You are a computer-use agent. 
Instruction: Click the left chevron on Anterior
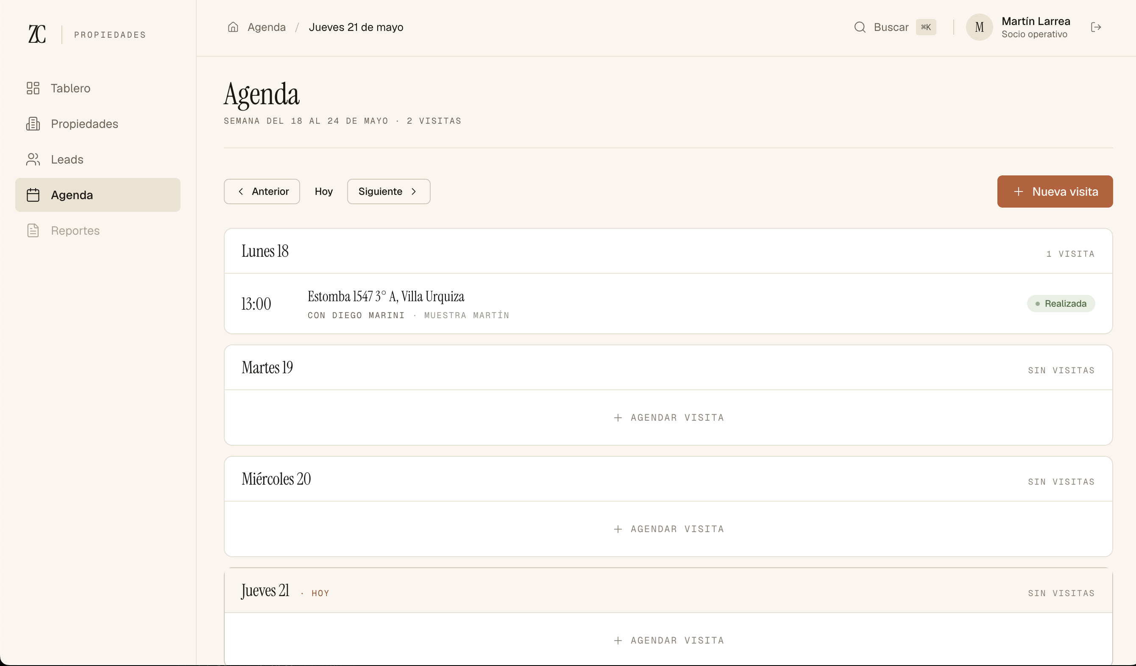[241, 191]
